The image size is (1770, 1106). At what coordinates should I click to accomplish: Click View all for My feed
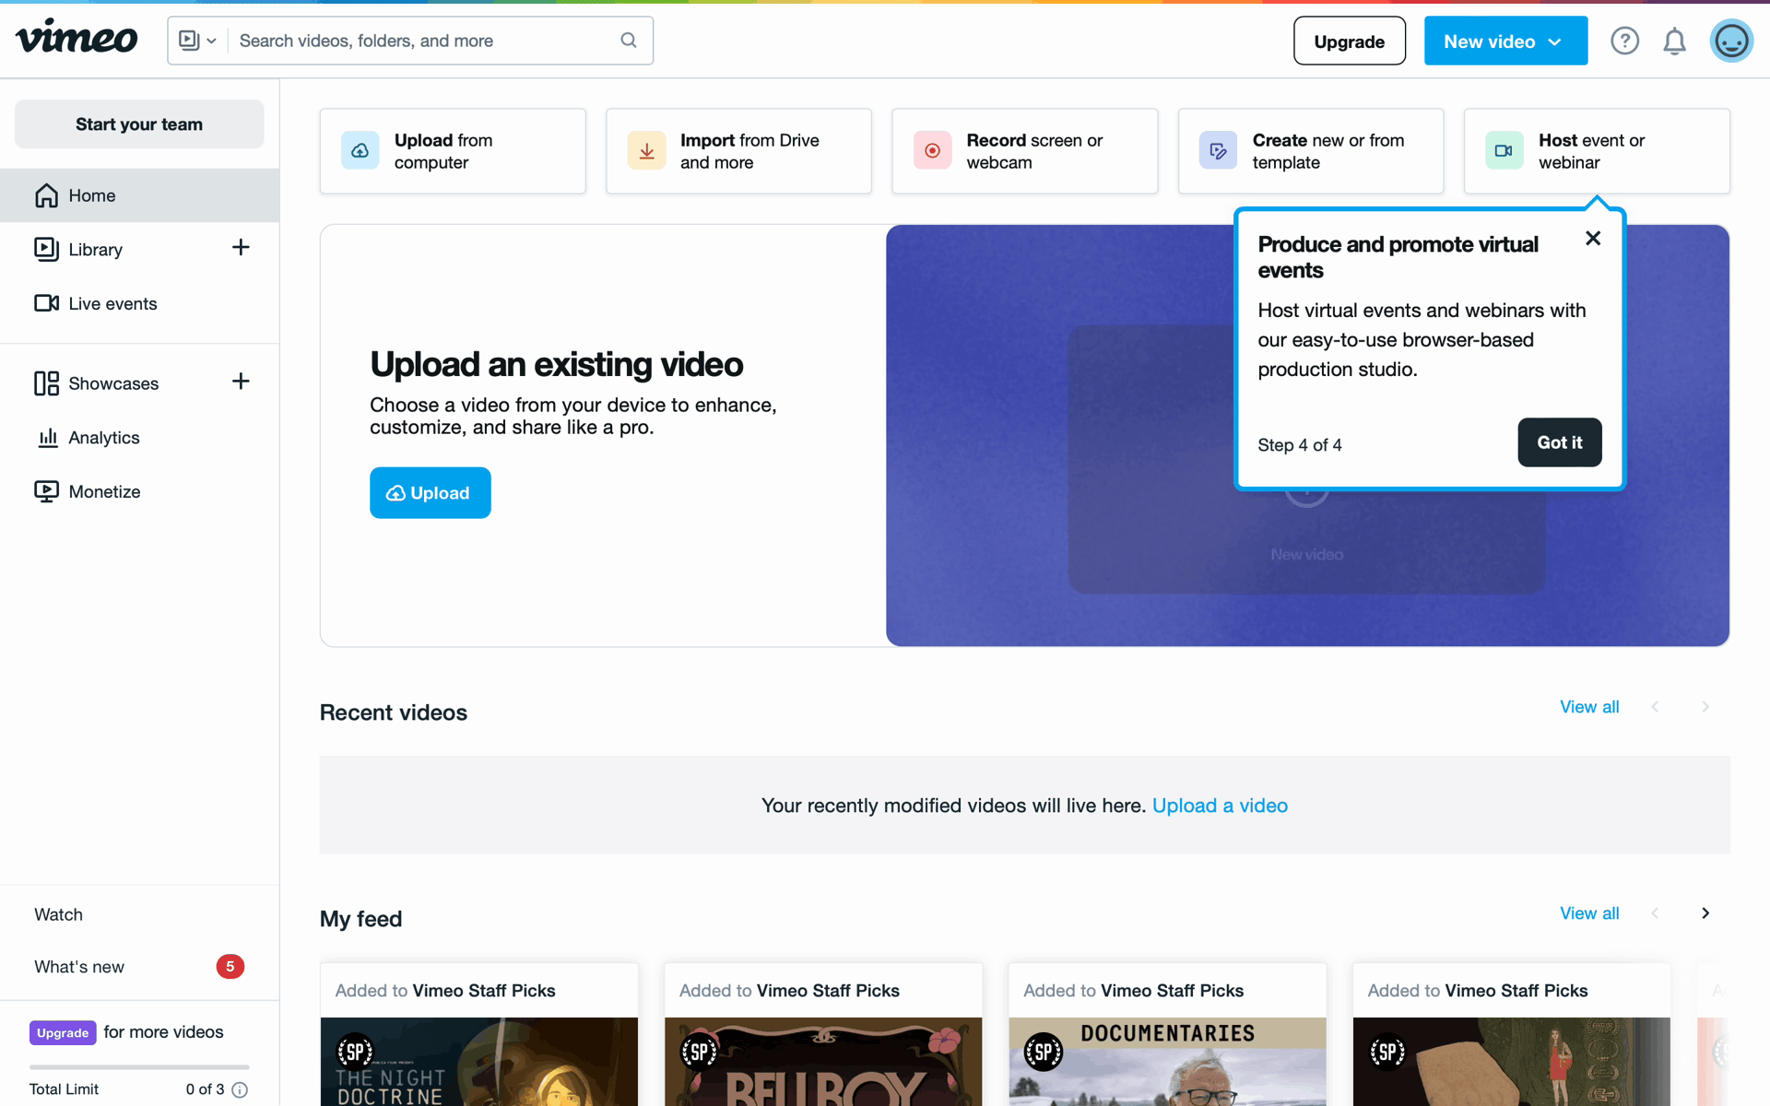coord(1589,913)
